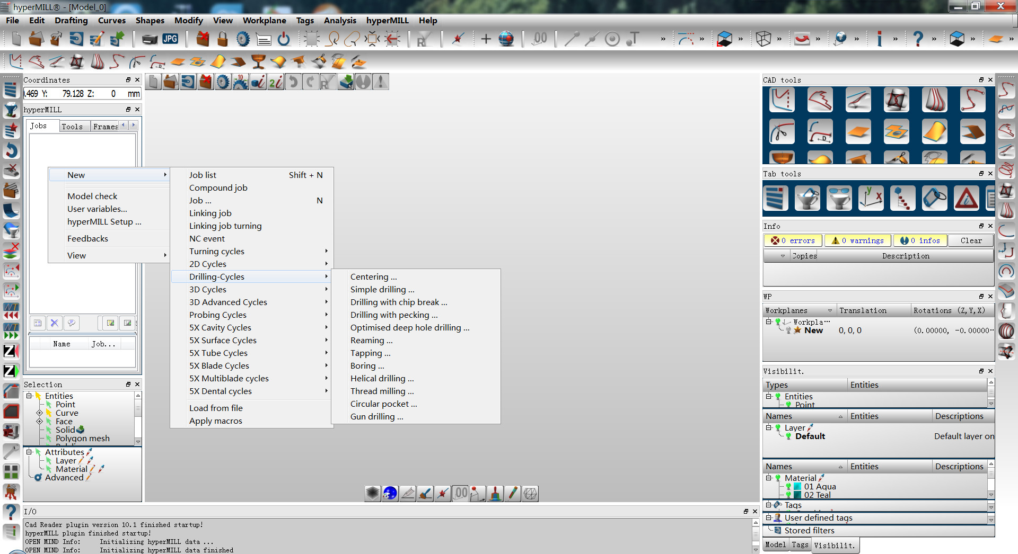Toggle visibility bulb for Workplane root row

(x=778, y=322)
